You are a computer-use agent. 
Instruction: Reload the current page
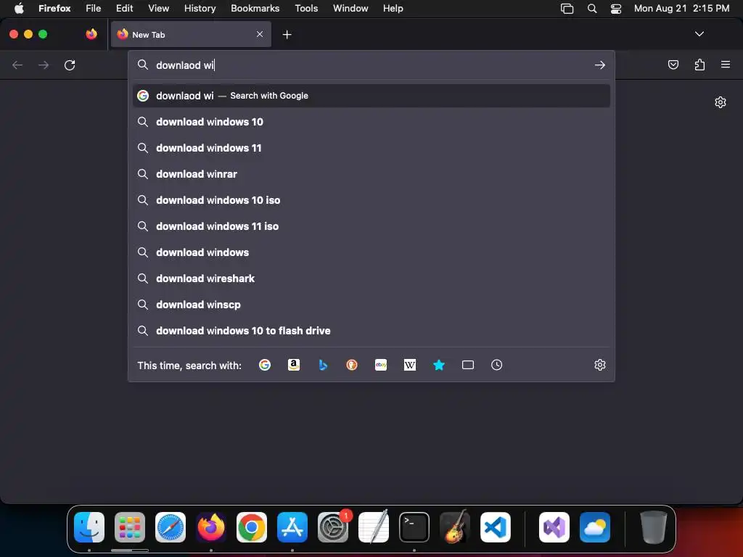point(70,65)
